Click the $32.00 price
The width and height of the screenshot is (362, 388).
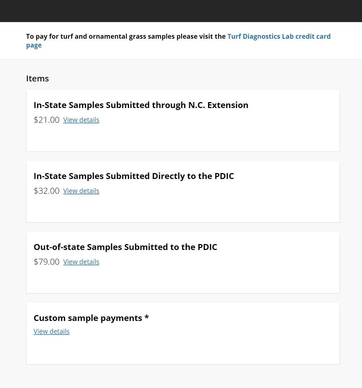pos(46,191)
